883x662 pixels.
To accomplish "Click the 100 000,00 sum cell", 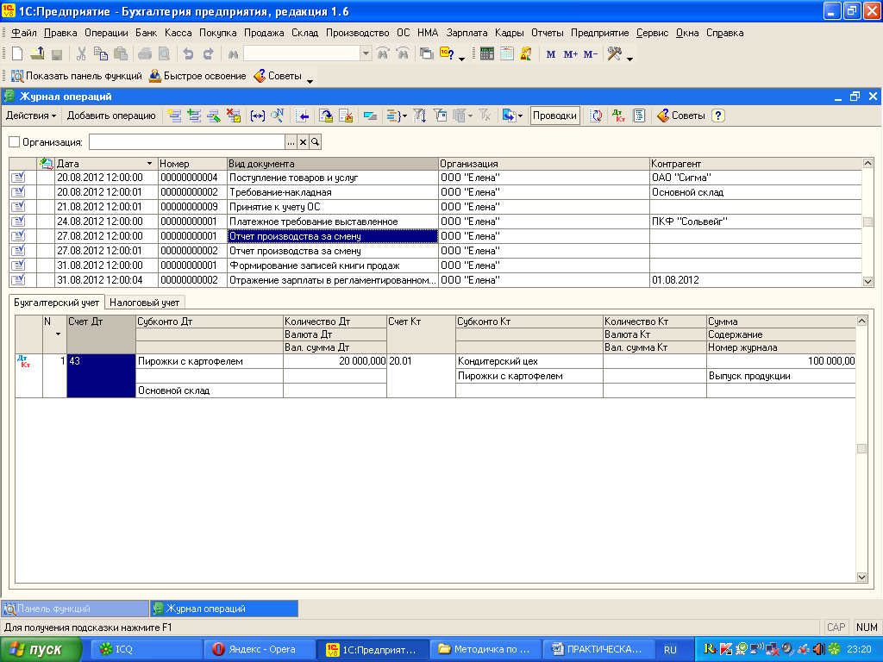I will pyautogui.click(x=781, y=361).
